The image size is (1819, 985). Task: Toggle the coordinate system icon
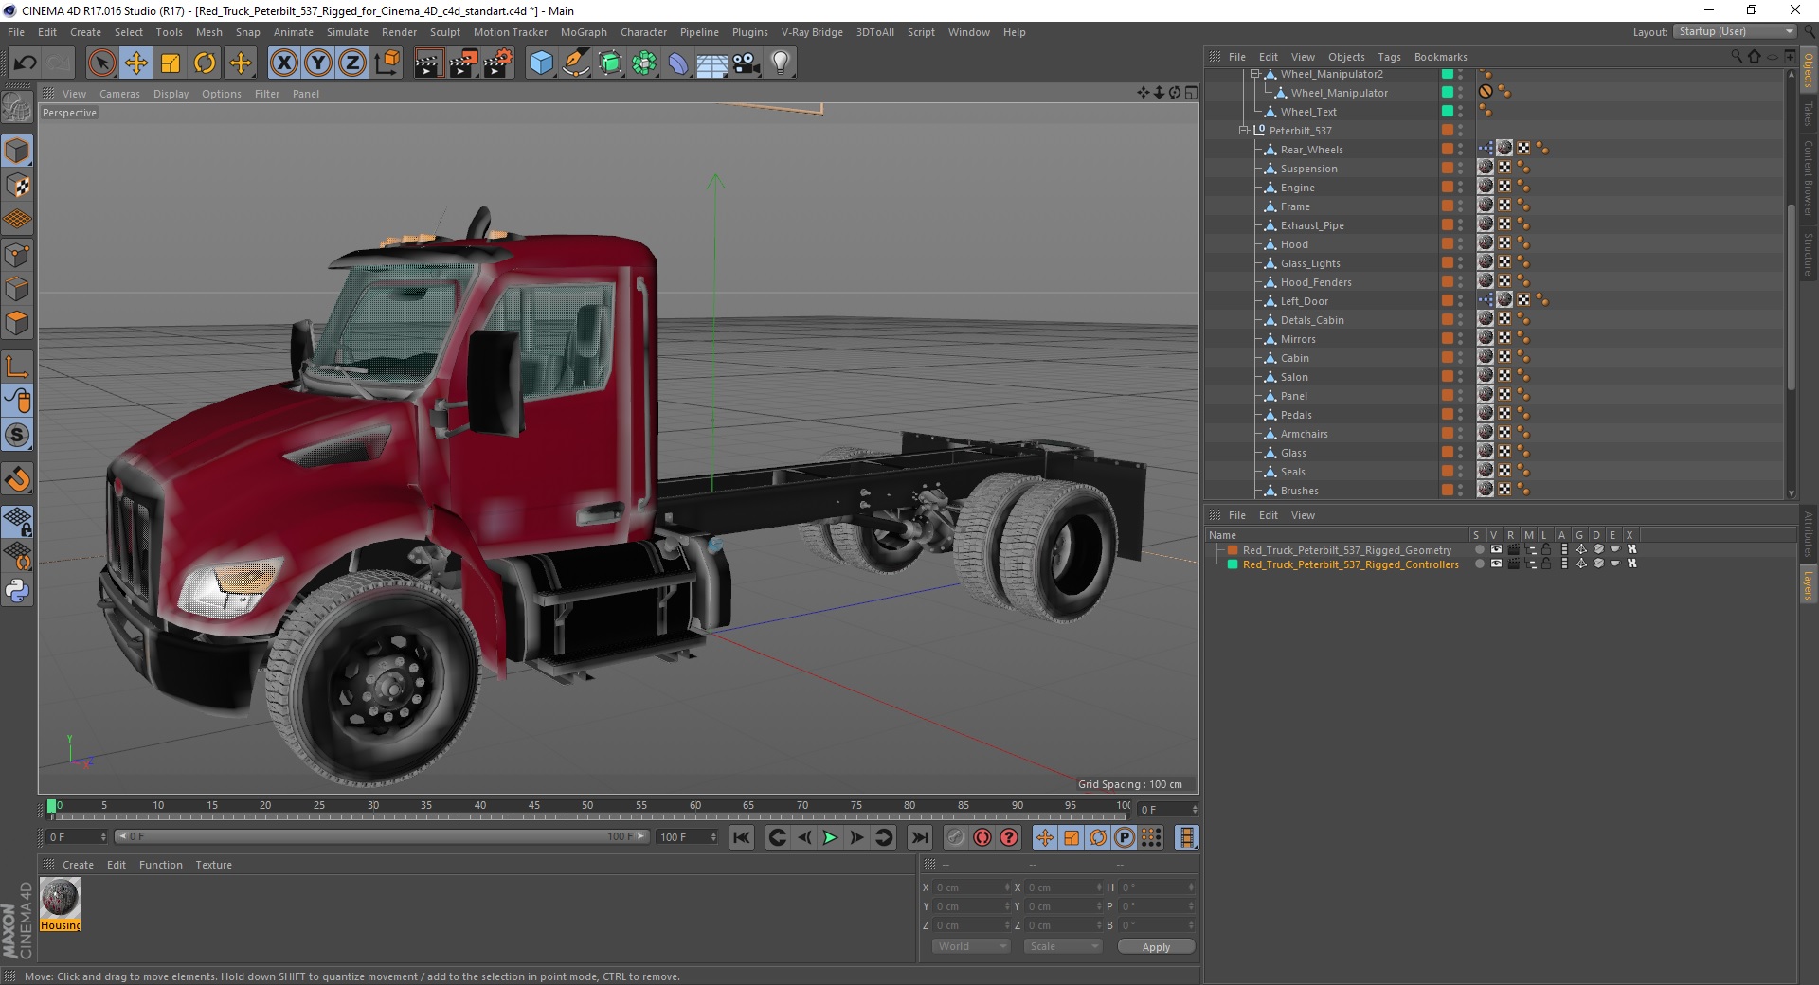click(387, 63)
